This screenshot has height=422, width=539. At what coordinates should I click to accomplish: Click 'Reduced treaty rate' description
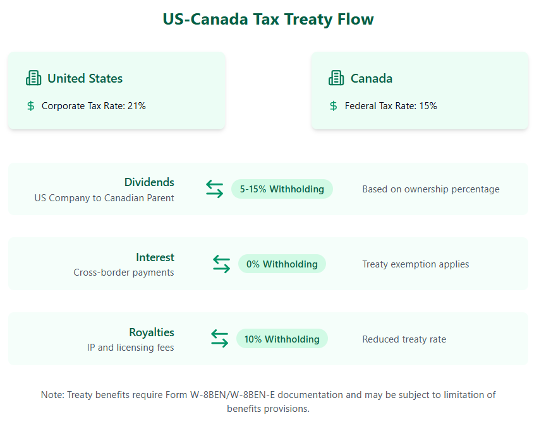pyautogui.click(x=404, y=339)
